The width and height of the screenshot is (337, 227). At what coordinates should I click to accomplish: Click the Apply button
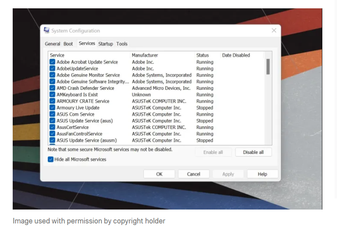point(228,174)
